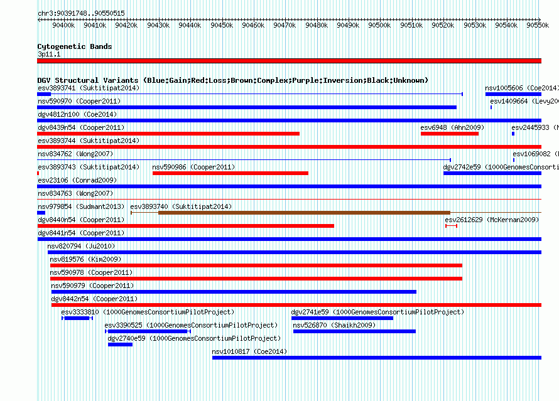Viewport: 559px width, 401px height.
Task: Click the blue bar under nsv590979
Action: click(x=234, y=292)
